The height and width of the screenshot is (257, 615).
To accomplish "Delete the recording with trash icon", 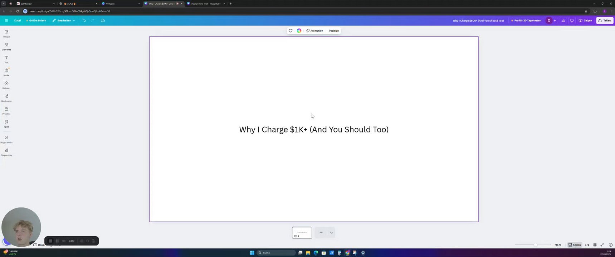I will (x=93, y=241).
